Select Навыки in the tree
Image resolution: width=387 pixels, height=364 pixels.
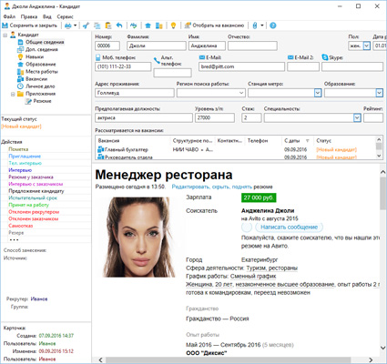tap(35, 56)
